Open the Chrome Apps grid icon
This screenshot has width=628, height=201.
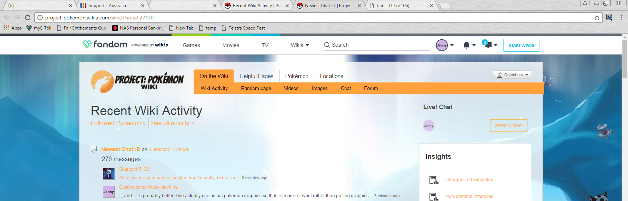point(6,28)
